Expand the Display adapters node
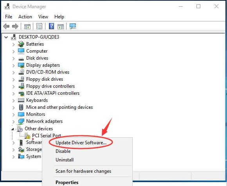The height and width of the screenshot is (186, 227). 13,66
